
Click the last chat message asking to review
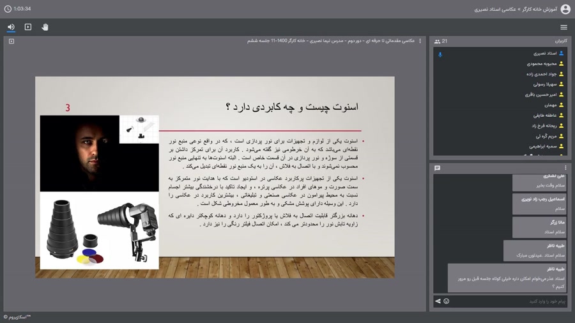pyautogui.click(x=507, y=278)
